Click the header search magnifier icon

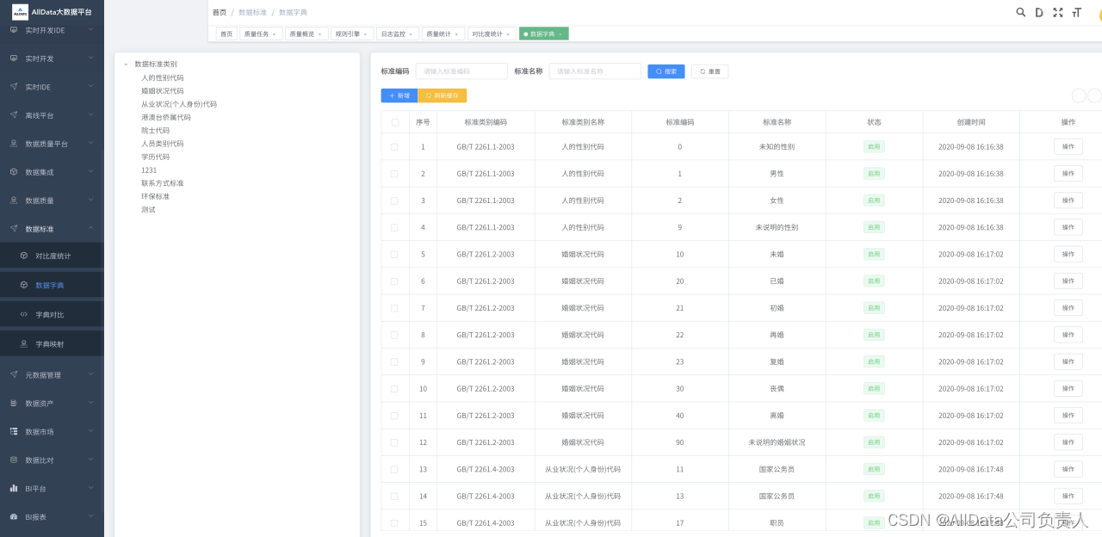tap(1021, 12)
